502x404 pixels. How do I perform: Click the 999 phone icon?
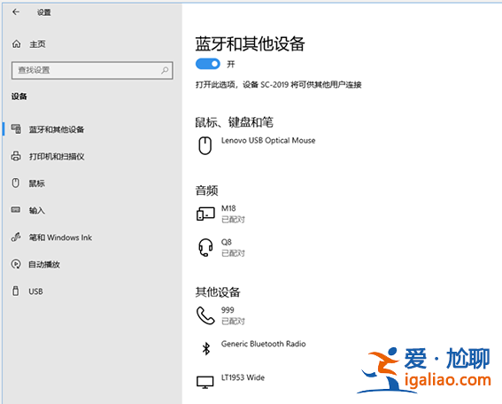(x=205, y=315)
